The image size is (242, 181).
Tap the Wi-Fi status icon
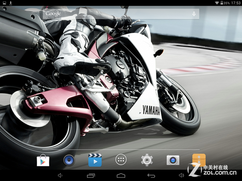coord(217,3)
